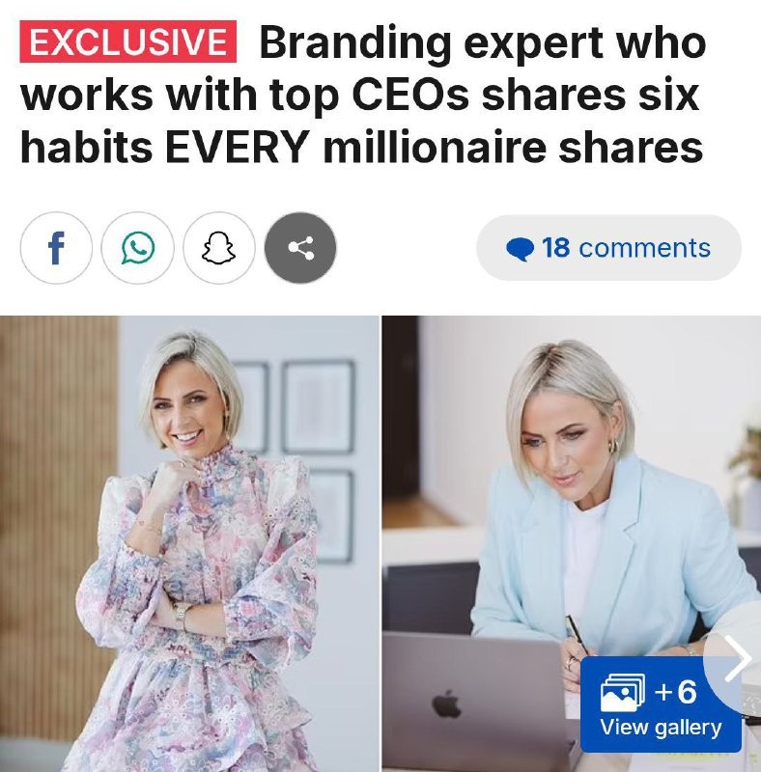761x772 pixels.
Task: Click the headline line about millionaire habits
Action: coord(361,147)
